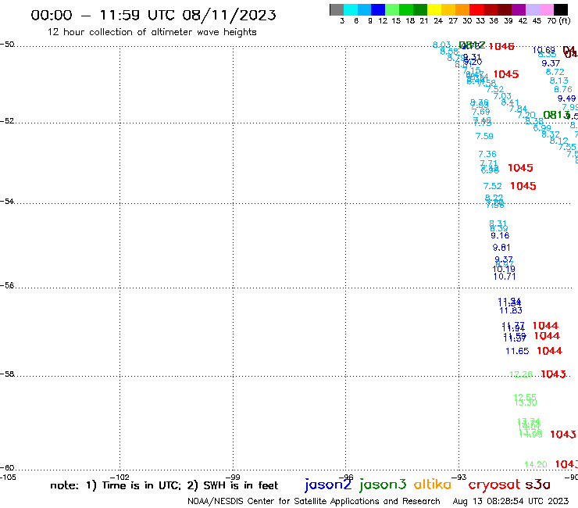Click the green wave height value '12.26'
Viewport: 578px width, 508px height.
tap(521, 374)
